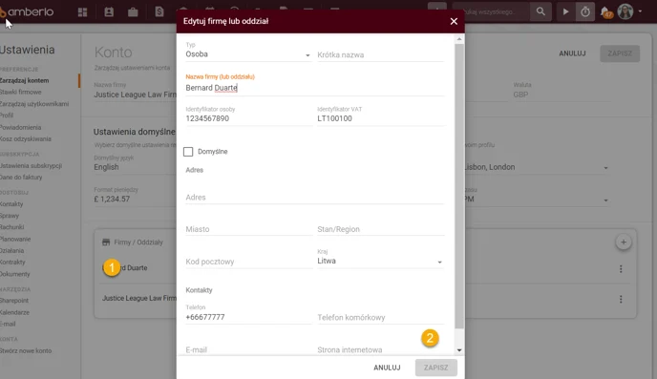Open Kalendarze in the sidebar
The width and height of the screenshot is (657, 379).
pyautogui.click(x=14, y=312)
